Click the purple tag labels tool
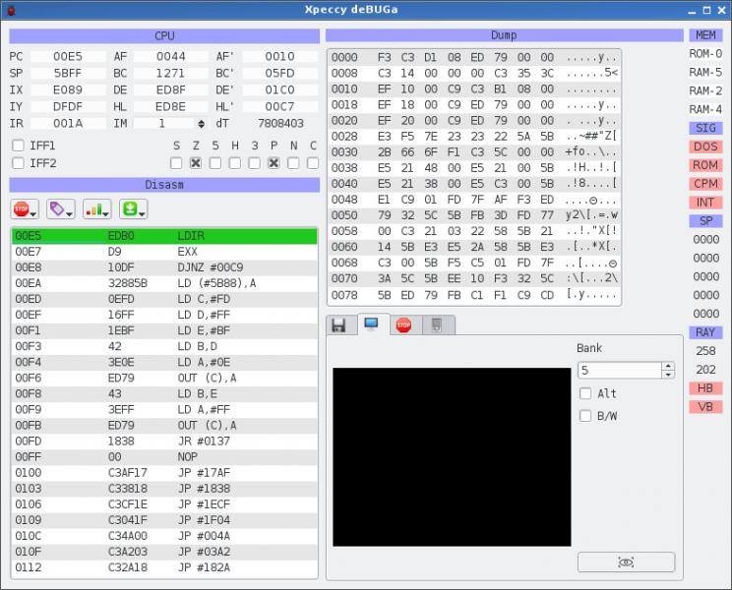732x590 pixels. [61, 208]
